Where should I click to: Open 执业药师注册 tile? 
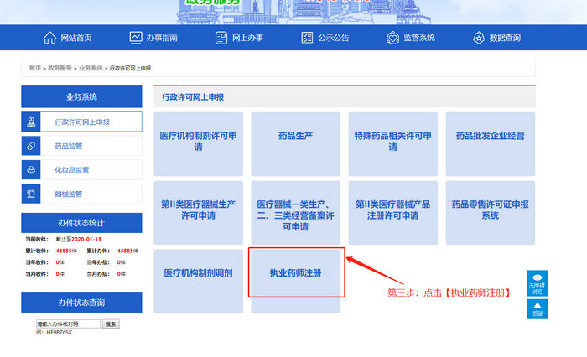(x=295, y=272)
